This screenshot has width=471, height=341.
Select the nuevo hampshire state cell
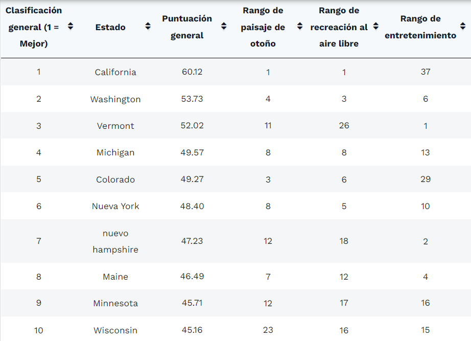coord(115,241)
